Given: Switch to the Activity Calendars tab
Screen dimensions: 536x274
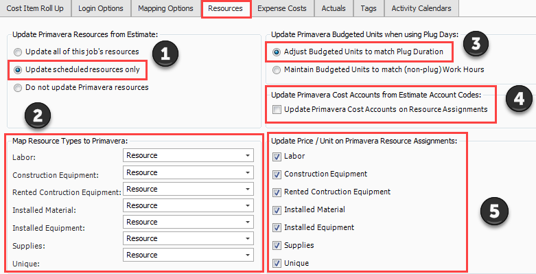Looking at the screenshot, I should tap(421, 8).
